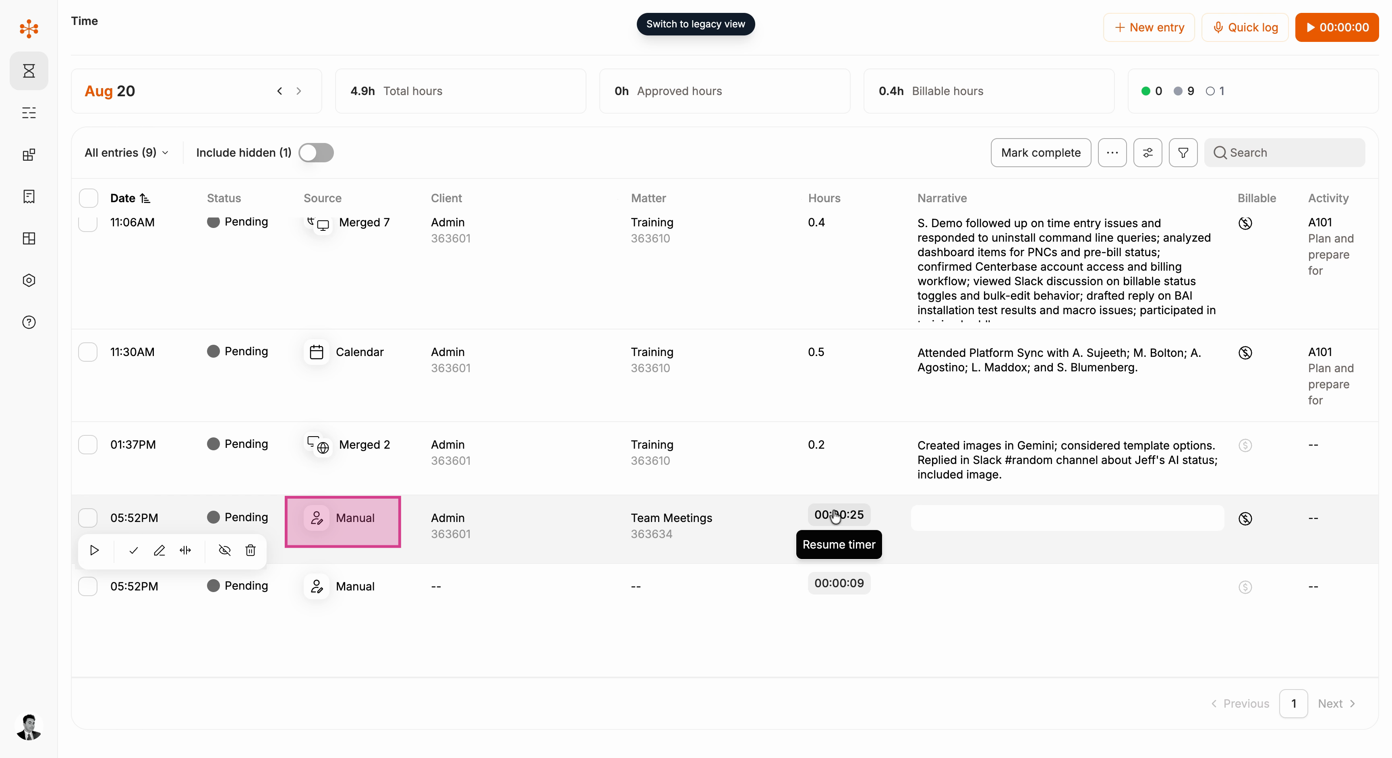The image size is (1392, 758).
Task: Tick the select-all checkbox in header
Action: coord(88,198)
